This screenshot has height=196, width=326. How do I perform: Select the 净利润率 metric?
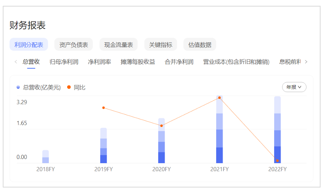pos(100,62)
